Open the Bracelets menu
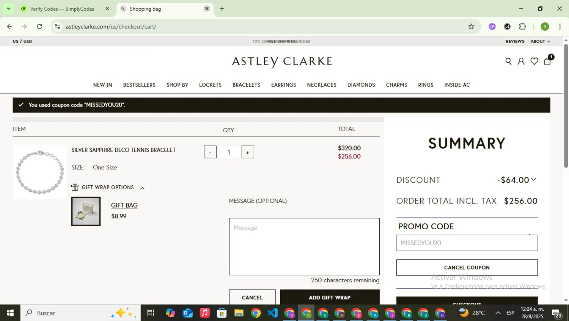Viewport: 569px width, 321px height. (x=246, y=85)
